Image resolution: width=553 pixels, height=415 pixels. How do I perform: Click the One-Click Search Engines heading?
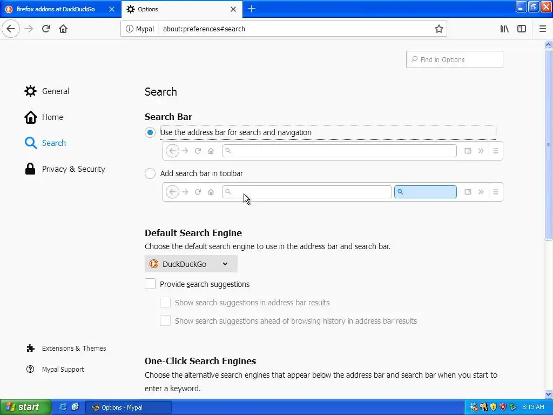pos(200,361)
